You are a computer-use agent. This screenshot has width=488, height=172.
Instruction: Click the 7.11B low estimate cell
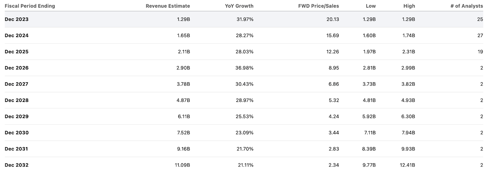point(369,133)
